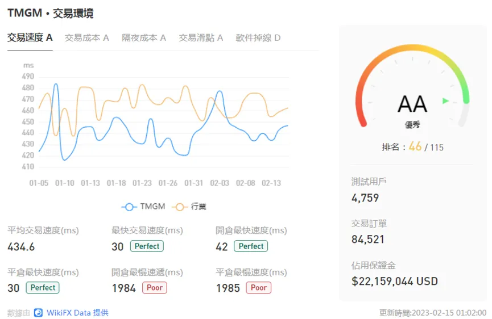Click the 最快交易速度(ms) label
The height and width of the screenshot is (319, 492).
147,230
